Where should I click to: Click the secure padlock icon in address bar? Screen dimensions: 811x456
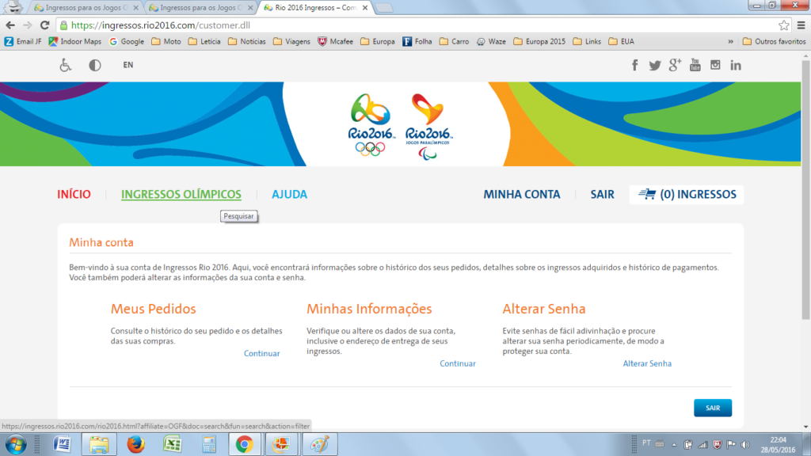coord(63,25)
